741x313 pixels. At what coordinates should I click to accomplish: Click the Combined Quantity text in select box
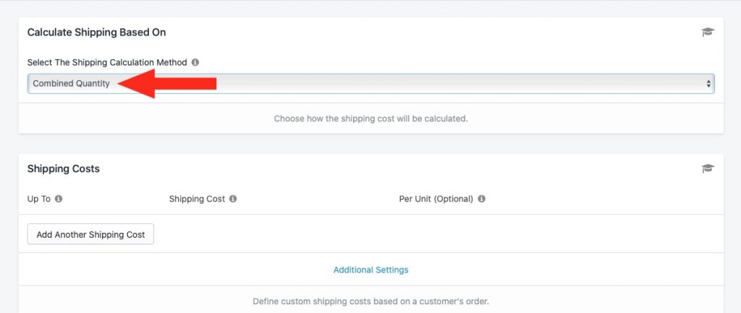pyautogui.click(x=72, y=84)
